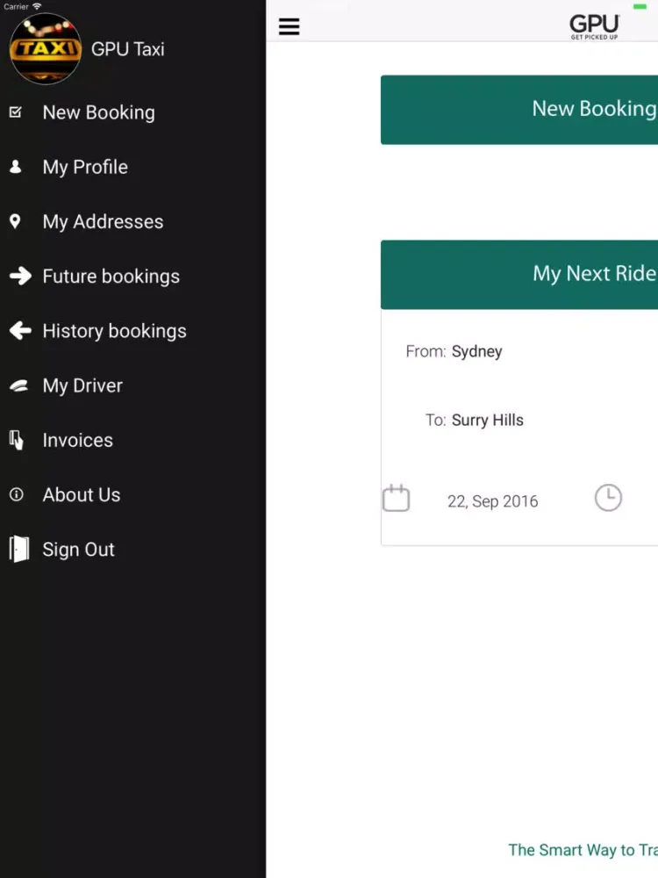Click the History bookings left-arrow icon
The width and height of the screenshot is (658, 878).
click(20, 330)
